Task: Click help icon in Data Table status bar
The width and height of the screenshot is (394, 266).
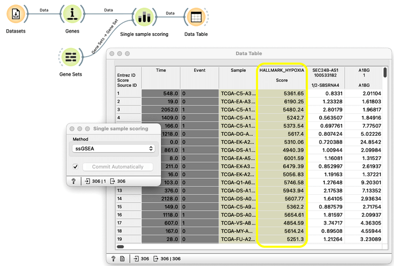Action: [x=113, y=258]
